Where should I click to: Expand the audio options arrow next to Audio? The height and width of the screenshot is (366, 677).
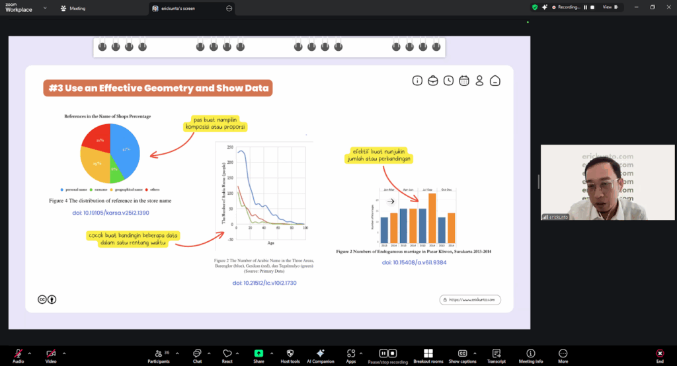click(30, 351)
